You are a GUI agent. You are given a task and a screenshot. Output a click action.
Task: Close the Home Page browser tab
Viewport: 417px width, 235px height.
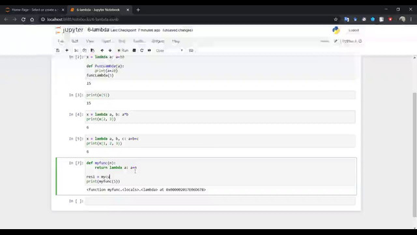click(63, 10)
